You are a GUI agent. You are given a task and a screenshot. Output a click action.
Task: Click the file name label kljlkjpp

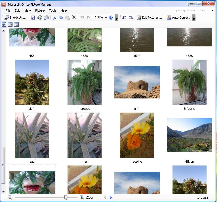[x=189, y=162]
